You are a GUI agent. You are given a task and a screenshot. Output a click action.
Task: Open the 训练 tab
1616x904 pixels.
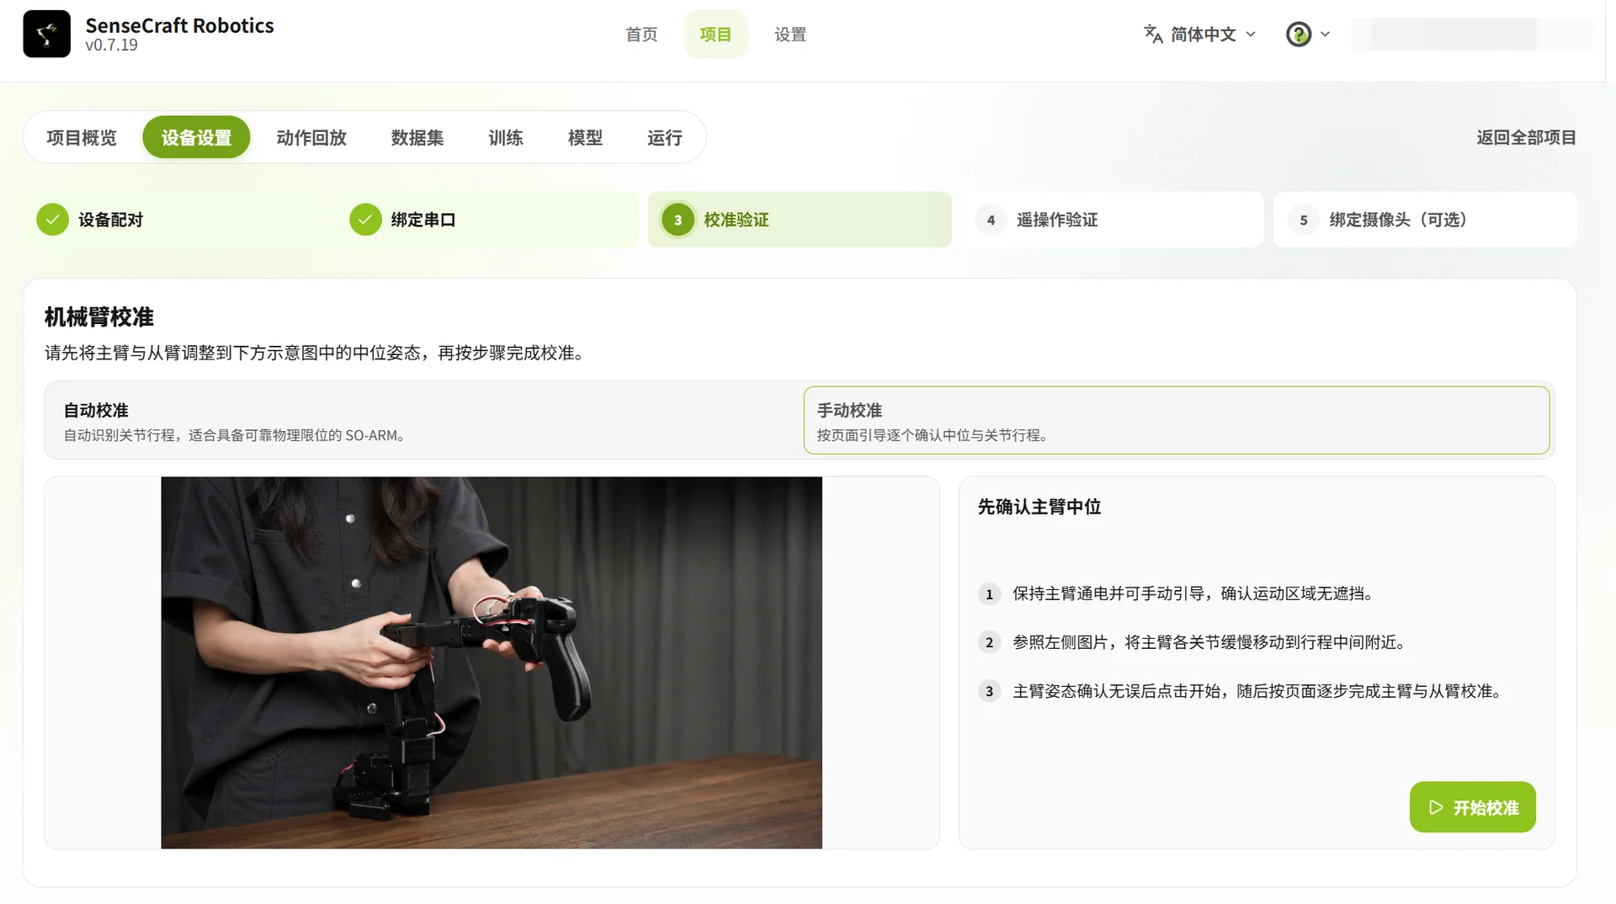(506, 137)
